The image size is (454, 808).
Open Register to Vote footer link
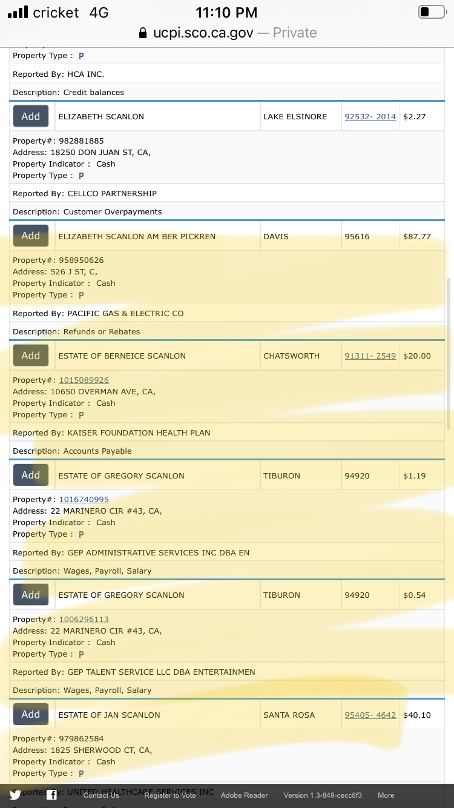pos(170,795)
